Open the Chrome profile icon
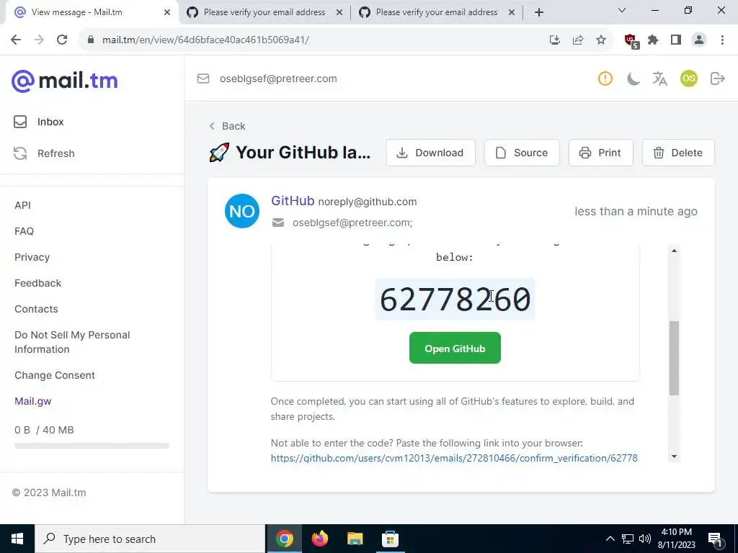Screen dimensions: 738x553 (x=699, y=40)
